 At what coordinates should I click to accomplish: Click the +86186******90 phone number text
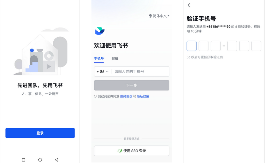(x=218, y=27)
